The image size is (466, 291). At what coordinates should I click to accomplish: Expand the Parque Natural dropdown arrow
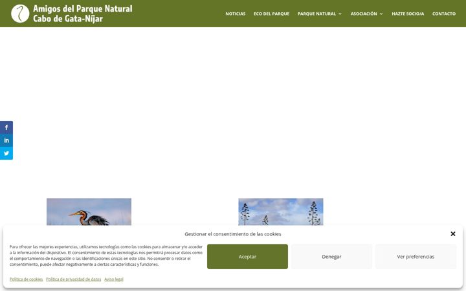coord(340,14)
